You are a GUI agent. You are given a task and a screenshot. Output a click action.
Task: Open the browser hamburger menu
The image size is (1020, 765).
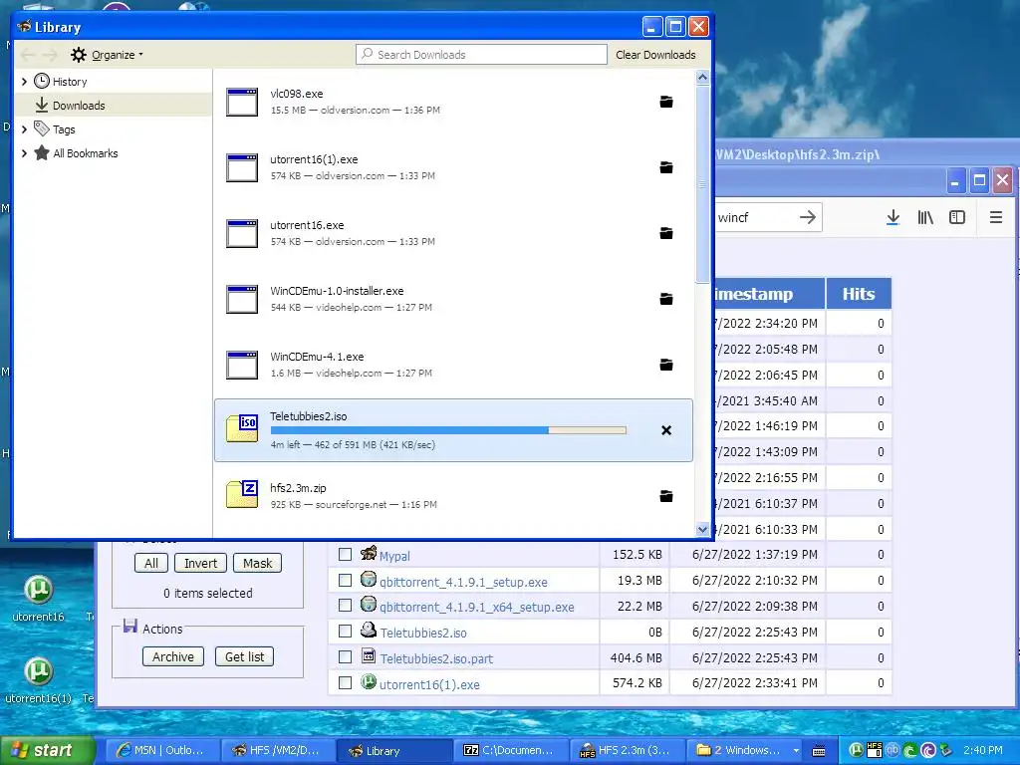[x=996, y=217]
